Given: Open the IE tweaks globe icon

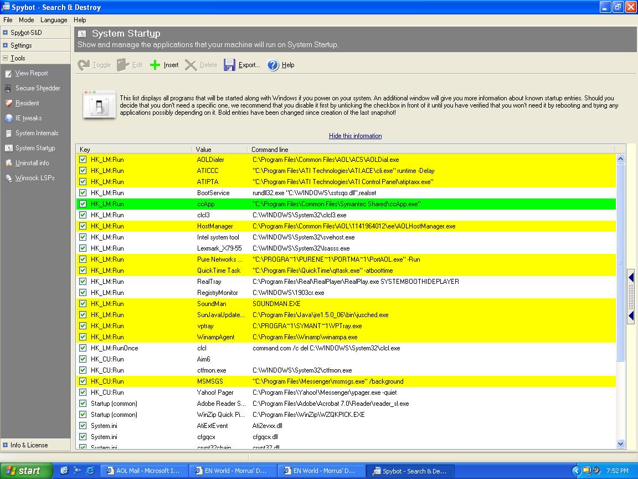Looking at the screenshot, I should coord(8,118).
